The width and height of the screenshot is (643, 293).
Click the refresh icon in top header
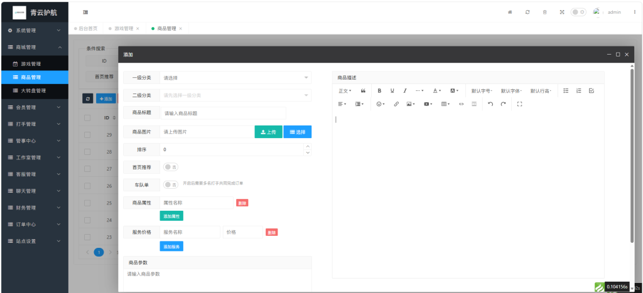[527, 12]
